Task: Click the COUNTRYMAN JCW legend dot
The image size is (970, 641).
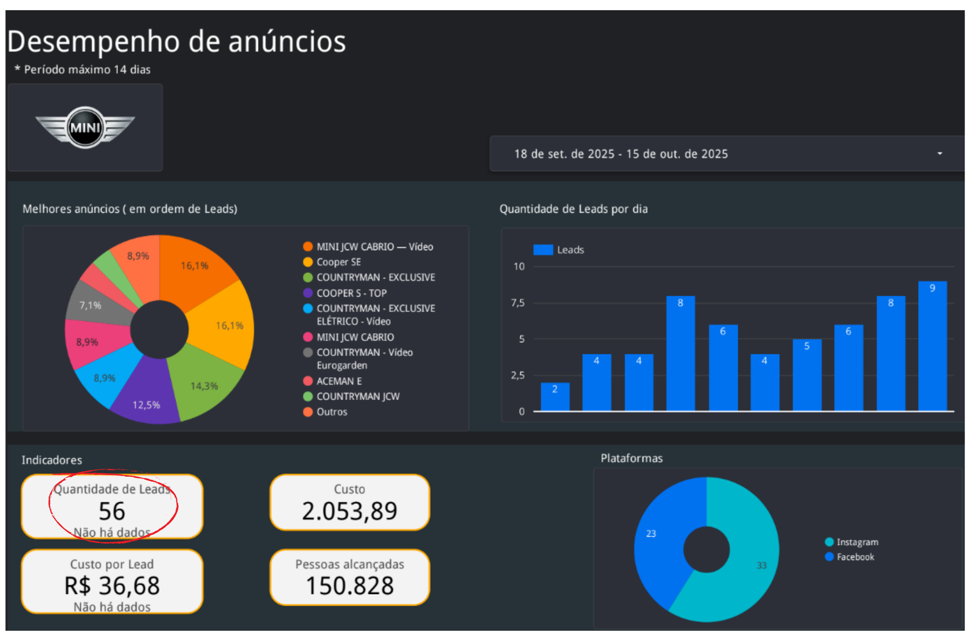Action: pyautogui.click(x=307, y=396)
